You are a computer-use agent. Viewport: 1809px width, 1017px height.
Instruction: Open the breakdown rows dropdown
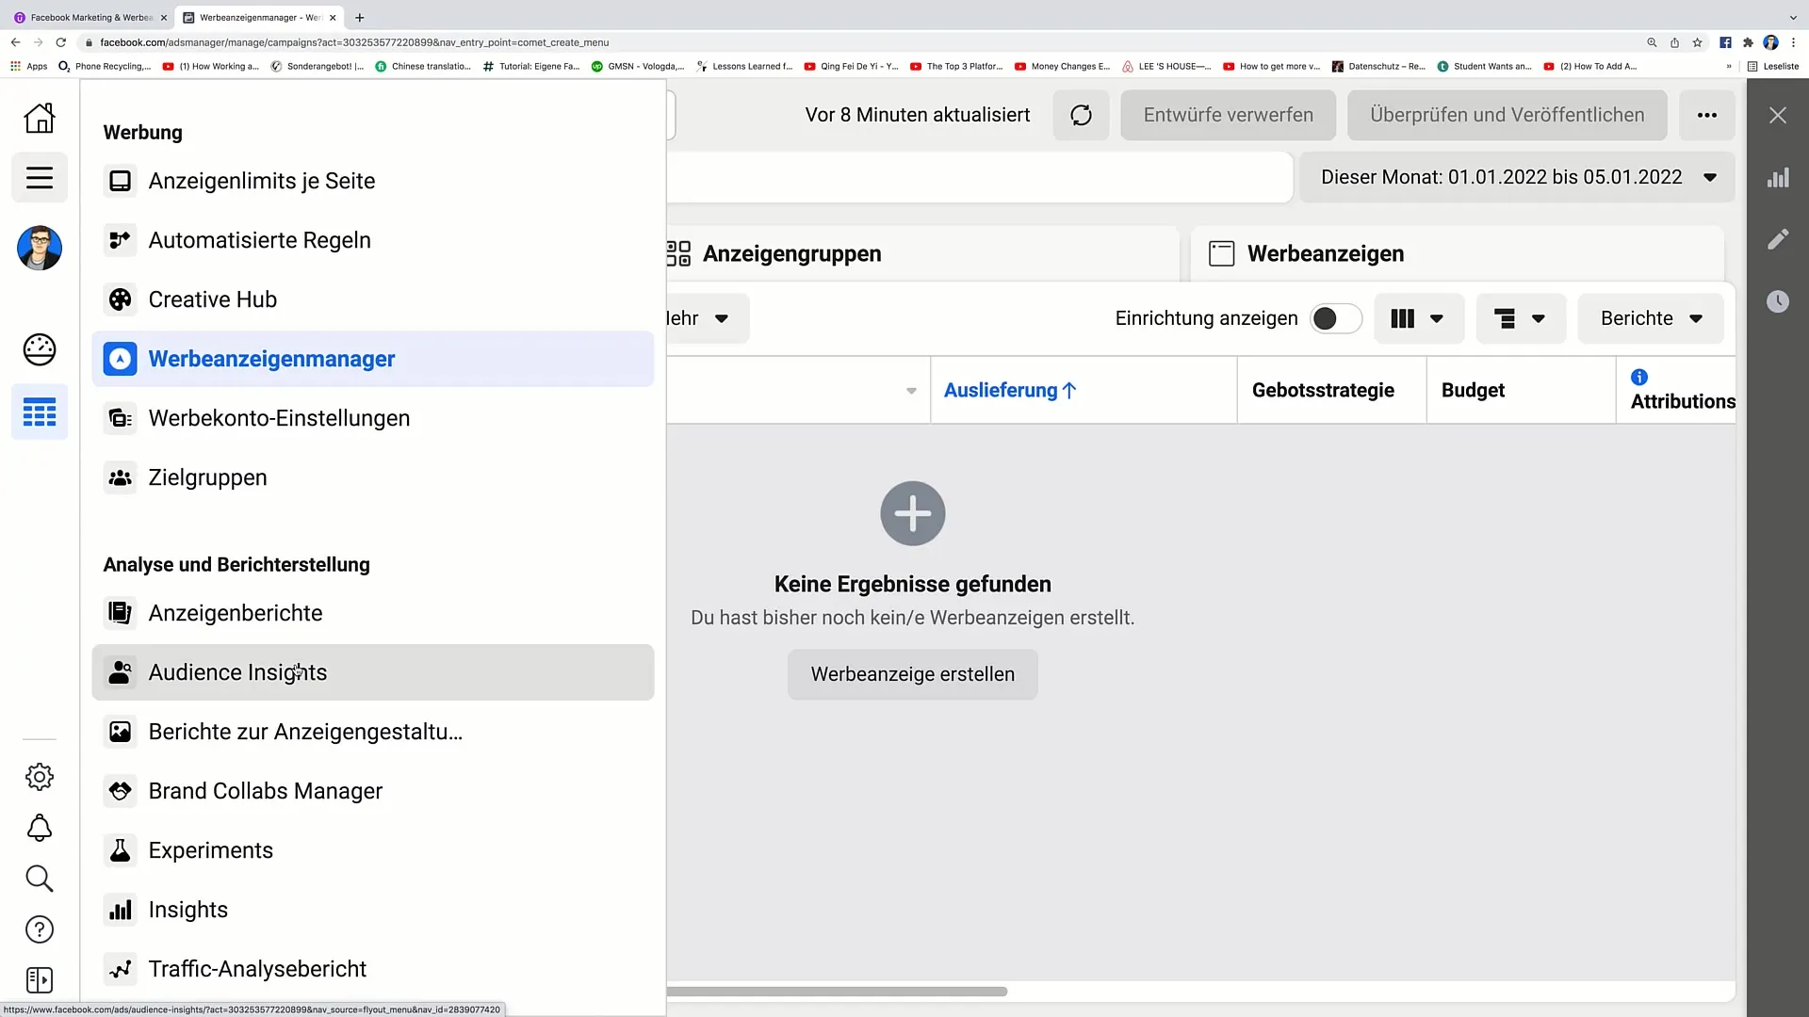1520,318
